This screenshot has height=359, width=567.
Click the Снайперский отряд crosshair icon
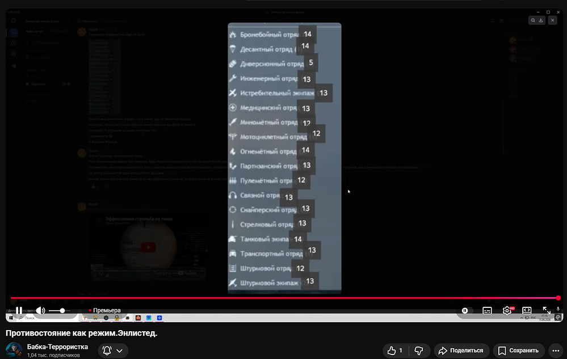[233, 209]
